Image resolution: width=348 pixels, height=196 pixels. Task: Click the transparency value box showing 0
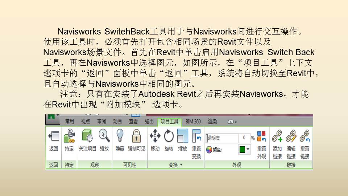(x=244, y=138)
